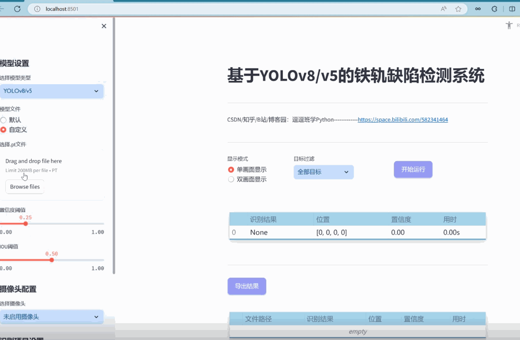The image size is (520, 340).
Task: Choose 双画面显示 display mode
Action: [x=231, y=179]
